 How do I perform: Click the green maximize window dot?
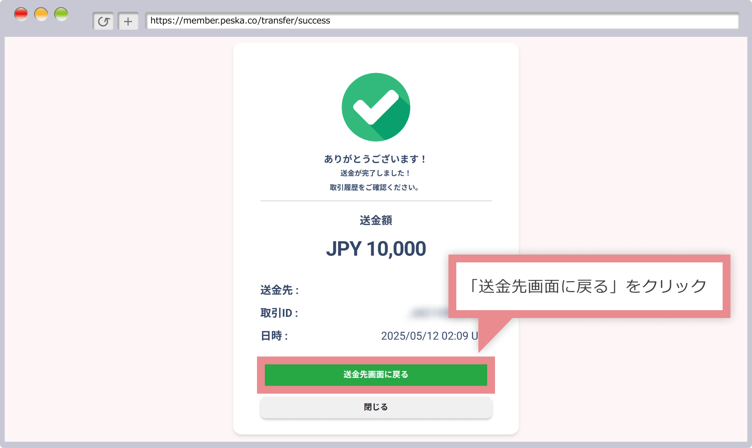pos(61,14)
